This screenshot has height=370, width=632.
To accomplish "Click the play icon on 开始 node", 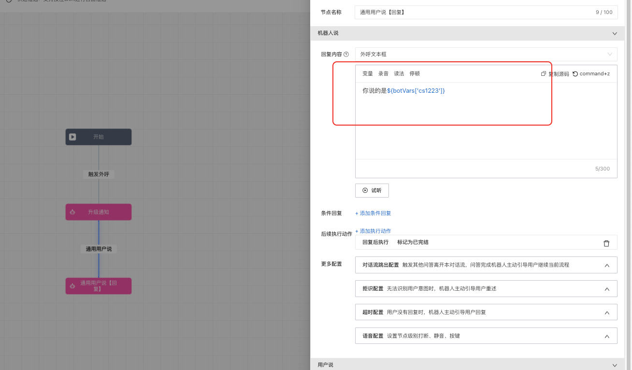I will pos(72,137).
